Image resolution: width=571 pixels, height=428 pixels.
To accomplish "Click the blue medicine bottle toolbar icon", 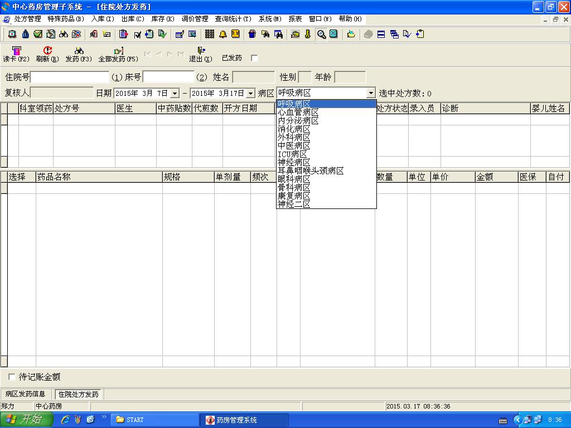I will pos(25,34).
